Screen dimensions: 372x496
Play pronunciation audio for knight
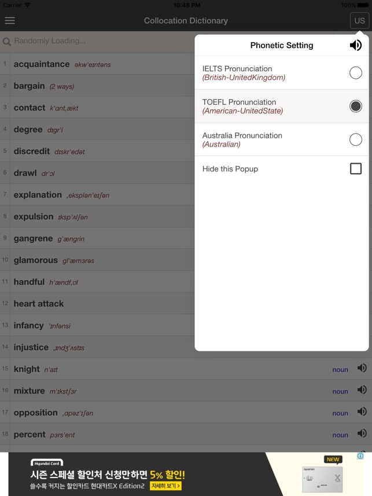[362, 368]
